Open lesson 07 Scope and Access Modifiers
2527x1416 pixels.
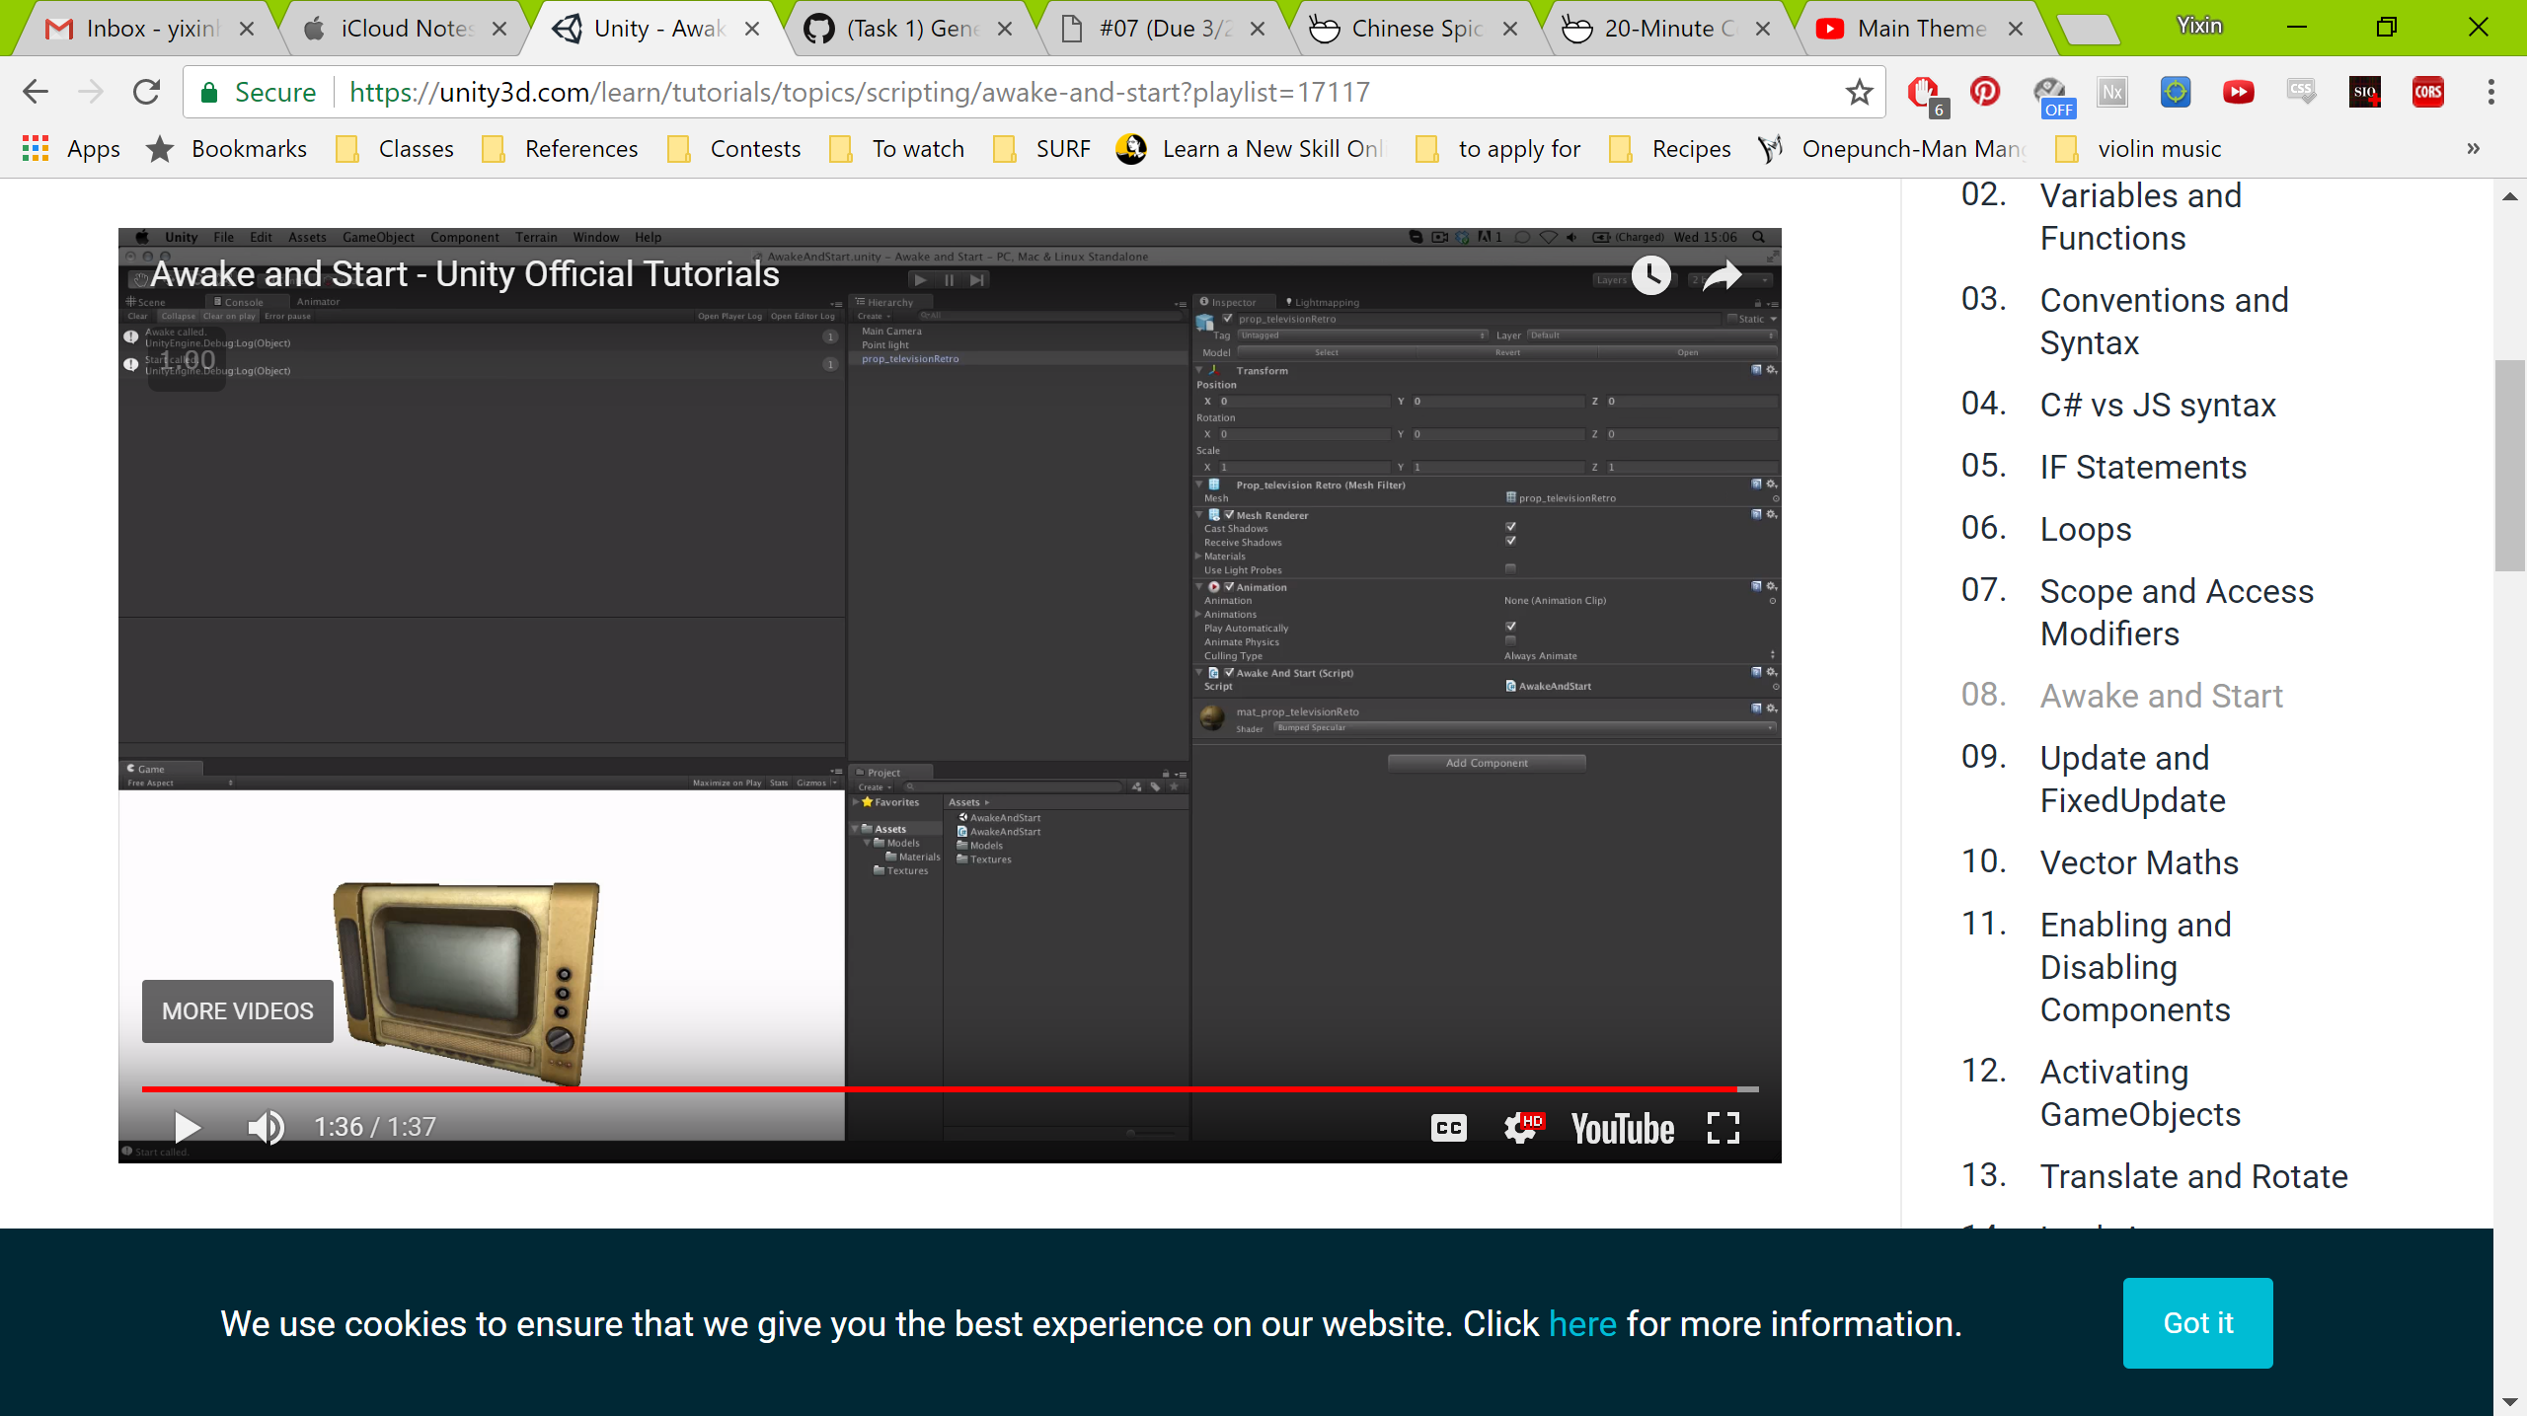(2176, 613)
